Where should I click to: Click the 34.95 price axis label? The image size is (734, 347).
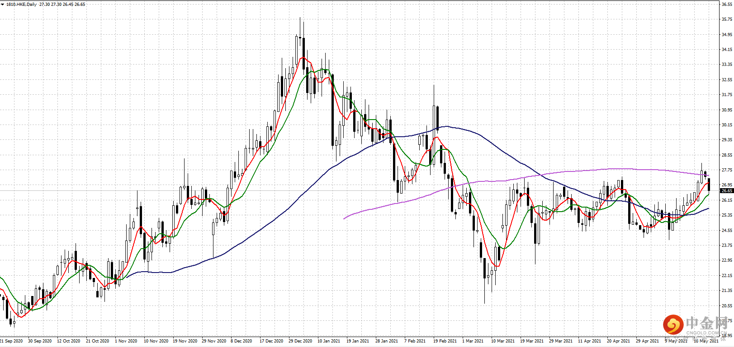(x=727, y=34)
